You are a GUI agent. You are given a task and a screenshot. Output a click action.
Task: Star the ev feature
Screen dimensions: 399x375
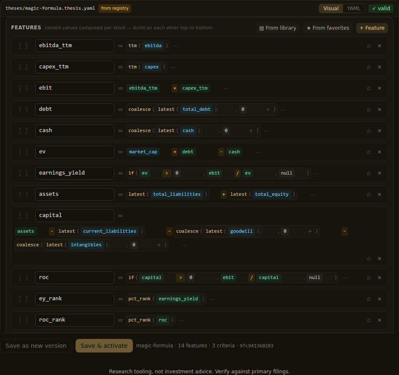click(368, 152)
